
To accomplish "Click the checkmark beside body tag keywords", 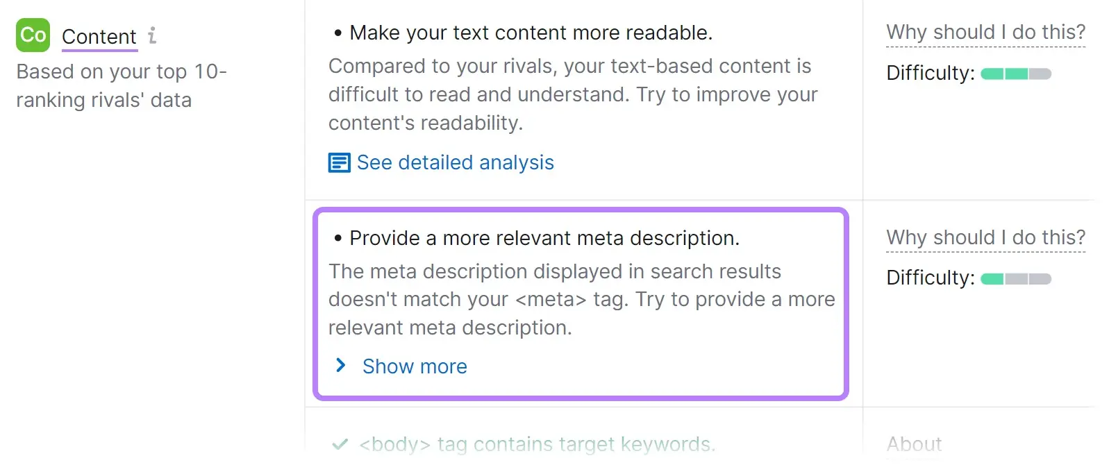I will tap(340, 443).
